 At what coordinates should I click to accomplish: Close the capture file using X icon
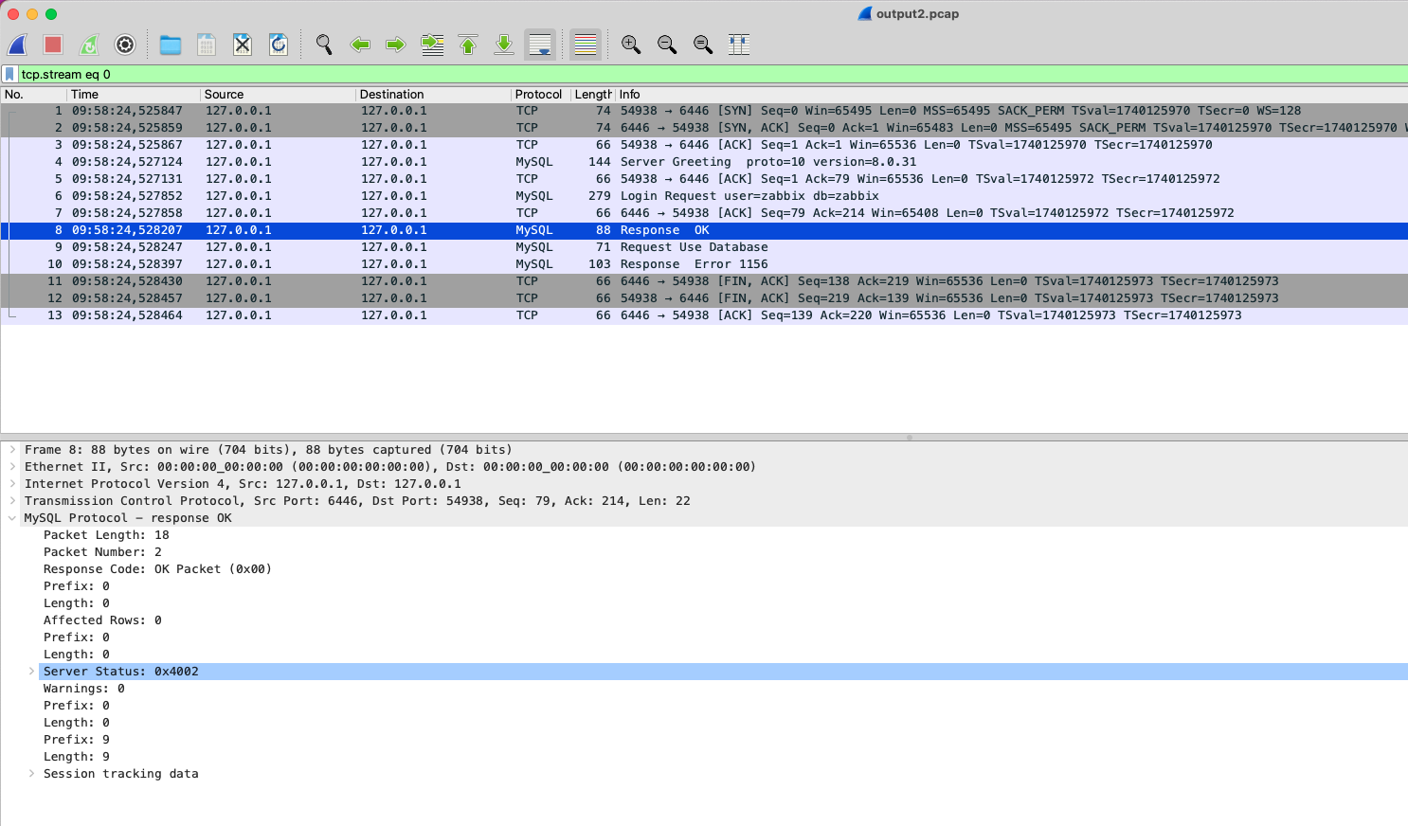click(243, 45)
